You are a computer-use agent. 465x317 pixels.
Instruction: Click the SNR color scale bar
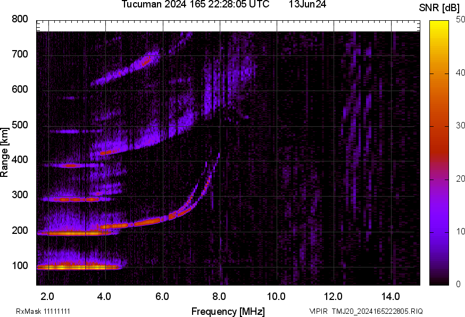click(x=439, y=153)
